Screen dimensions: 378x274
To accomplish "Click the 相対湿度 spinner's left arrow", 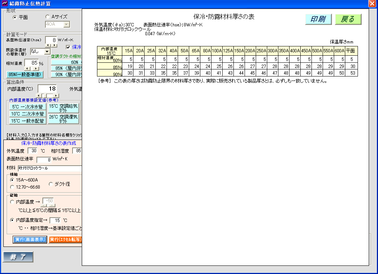I will pos(26,69).
